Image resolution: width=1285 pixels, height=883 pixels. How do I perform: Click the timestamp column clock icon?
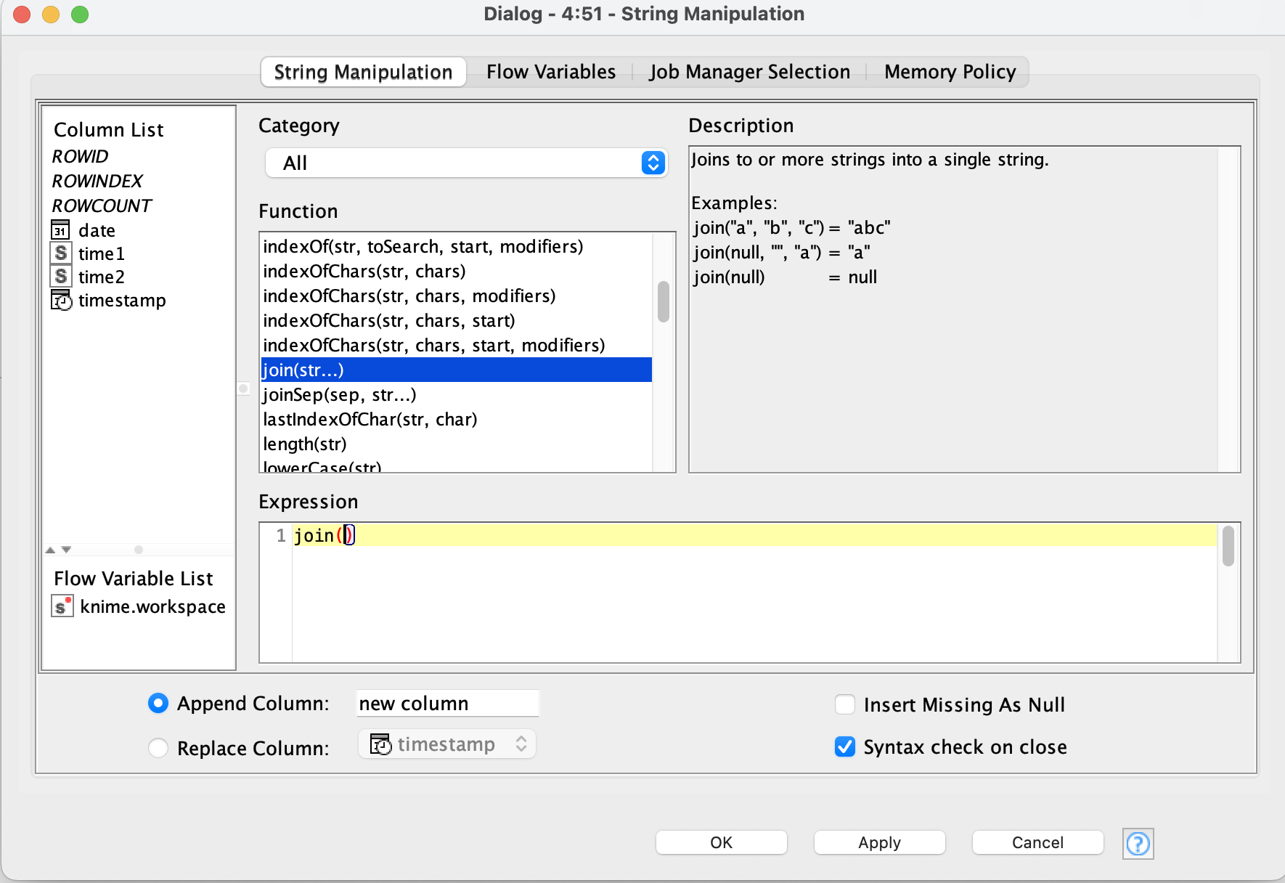[x=61, y=300]
